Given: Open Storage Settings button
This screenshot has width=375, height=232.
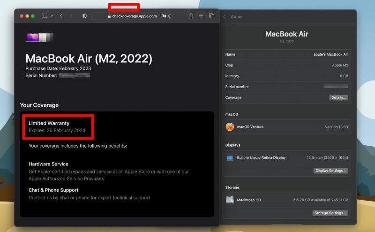Looking at the screenshot, I should tap(330, 213).
